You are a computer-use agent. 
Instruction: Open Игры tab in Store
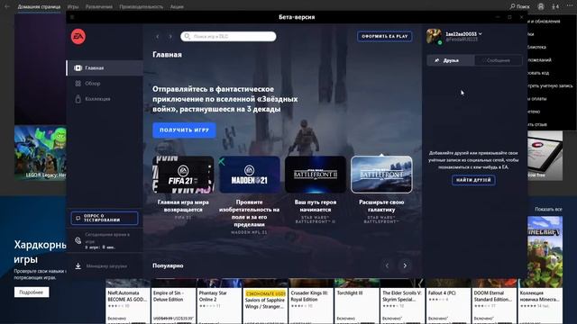(73, 6)
